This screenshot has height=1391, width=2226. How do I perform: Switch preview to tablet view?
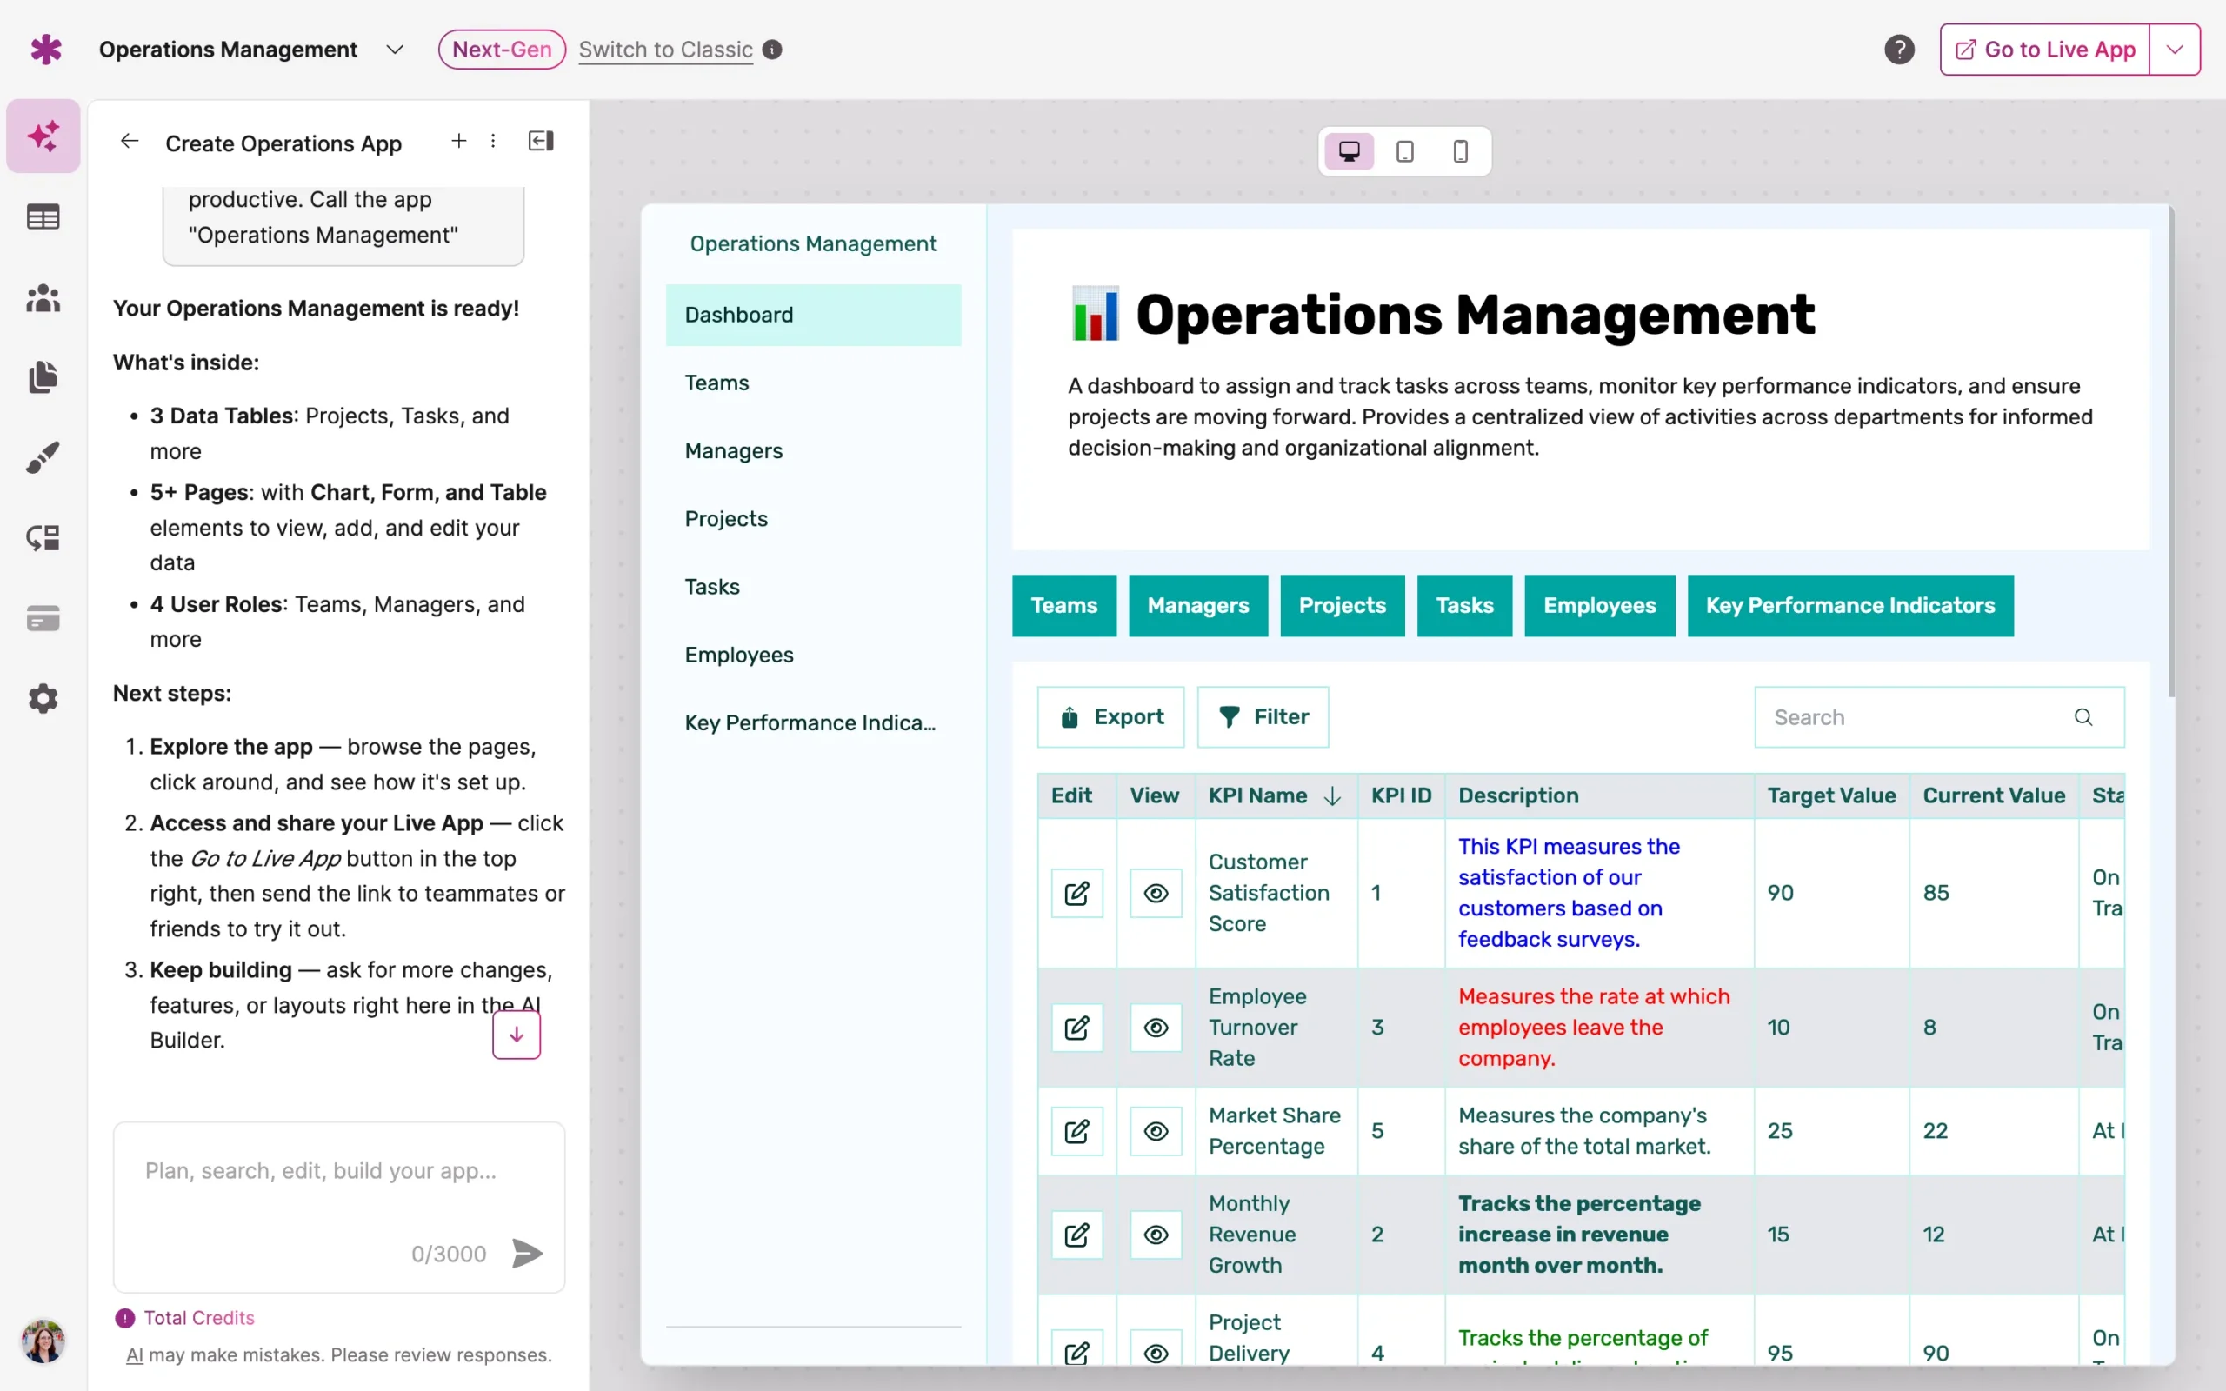1403,151
